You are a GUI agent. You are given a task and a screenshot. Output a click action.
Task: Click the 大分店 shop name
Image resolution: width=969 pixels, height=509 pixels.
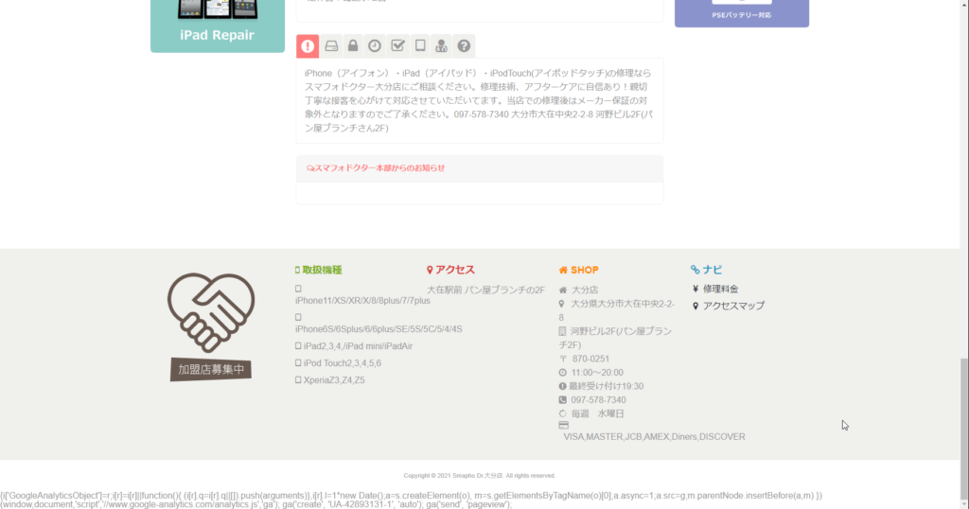[585, 290]
